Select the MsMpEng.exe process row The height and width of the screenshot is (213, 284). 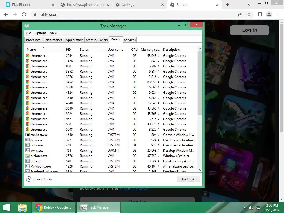coord(111,166)
